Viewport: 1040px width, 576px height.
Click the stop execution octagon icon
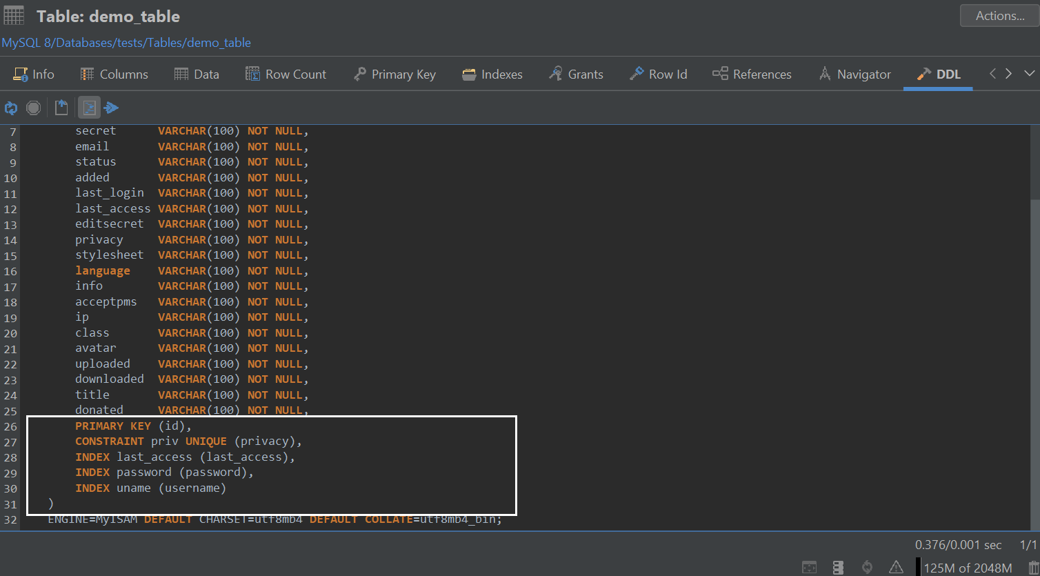[33, 107]
